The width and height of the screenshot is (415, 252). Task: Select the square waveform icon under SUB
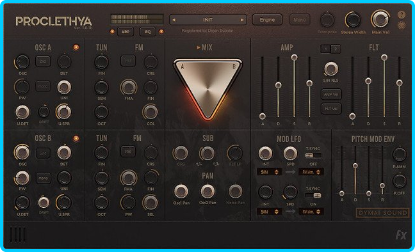tap(216, 164)
